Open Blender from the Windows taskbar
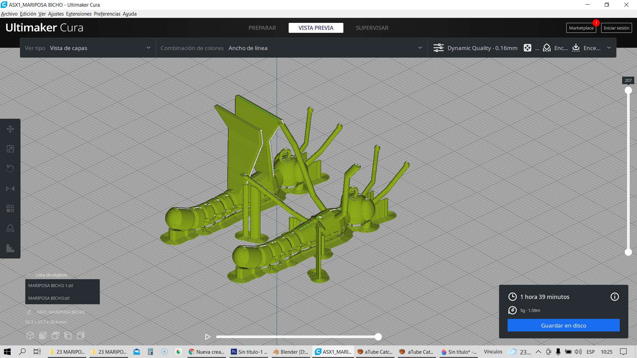The width and height of the screenshot is (637, 358). tap(291, 352)
